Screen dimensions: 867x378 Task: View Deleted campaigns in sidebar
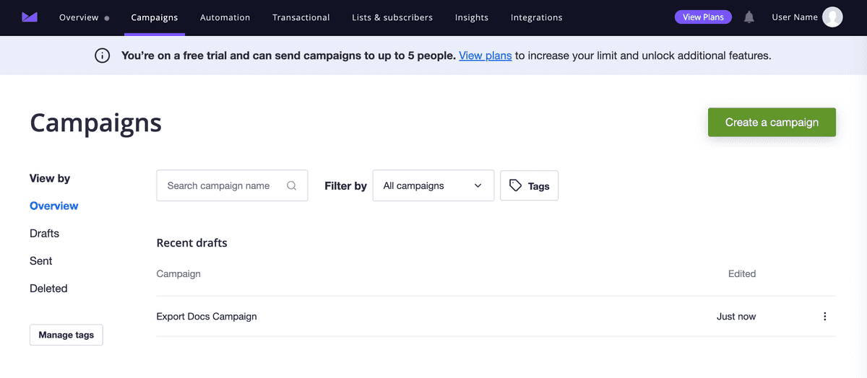[x=48, y=289]
